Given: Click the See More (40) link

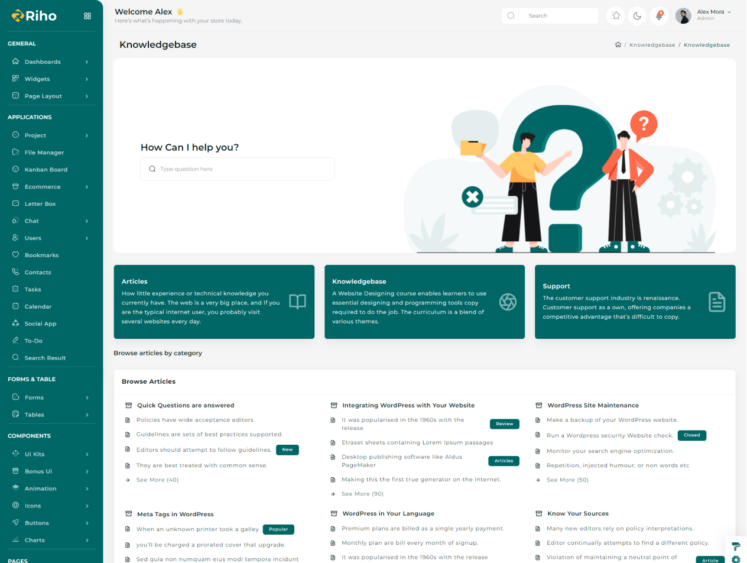Looking at the screenshot, I should coord(157,480).
